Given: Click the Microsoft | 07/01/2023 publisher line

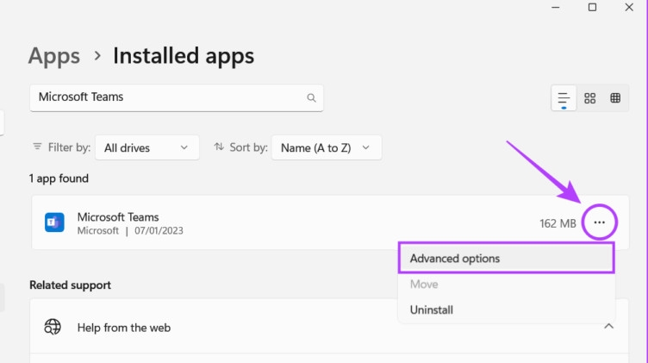Looking at the screenshot, I should click(x=130, y=231).
